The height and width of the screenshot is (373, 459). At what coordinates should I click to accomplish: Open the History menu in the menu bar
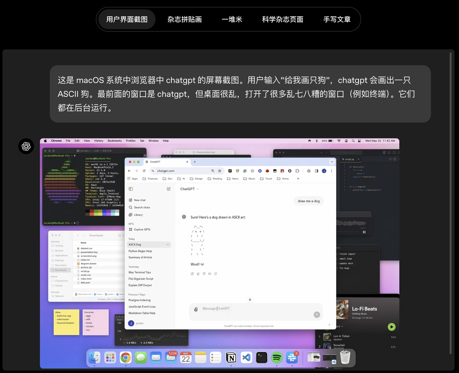pos(99,141)
